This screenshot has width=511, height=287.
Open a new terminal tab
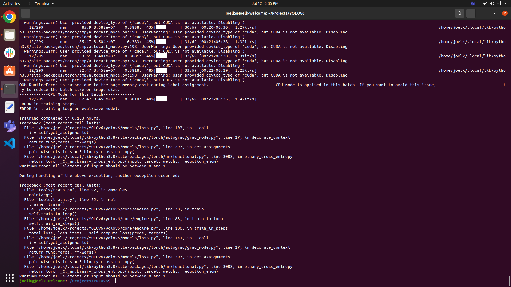[x=26, y=13]
